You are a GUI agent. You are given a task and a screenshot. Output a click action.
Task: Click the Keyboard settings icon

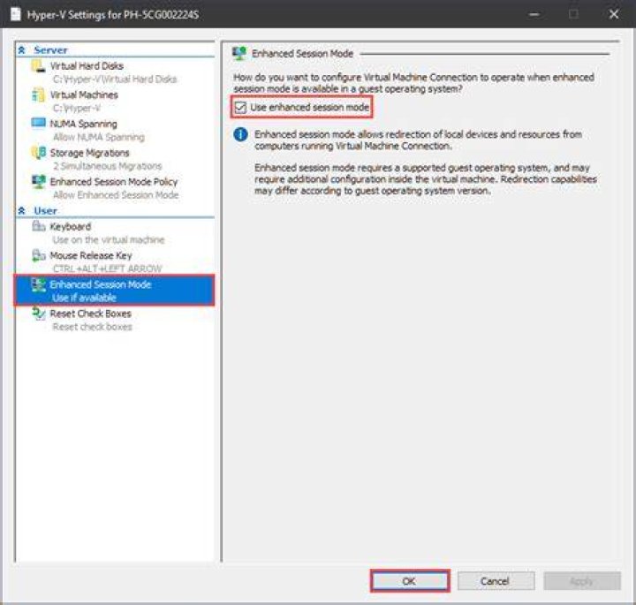tap(38, 226)
